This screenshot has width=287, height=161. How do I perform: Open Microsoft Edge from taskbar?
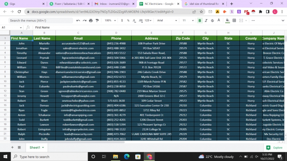click(x=127, y=157)
